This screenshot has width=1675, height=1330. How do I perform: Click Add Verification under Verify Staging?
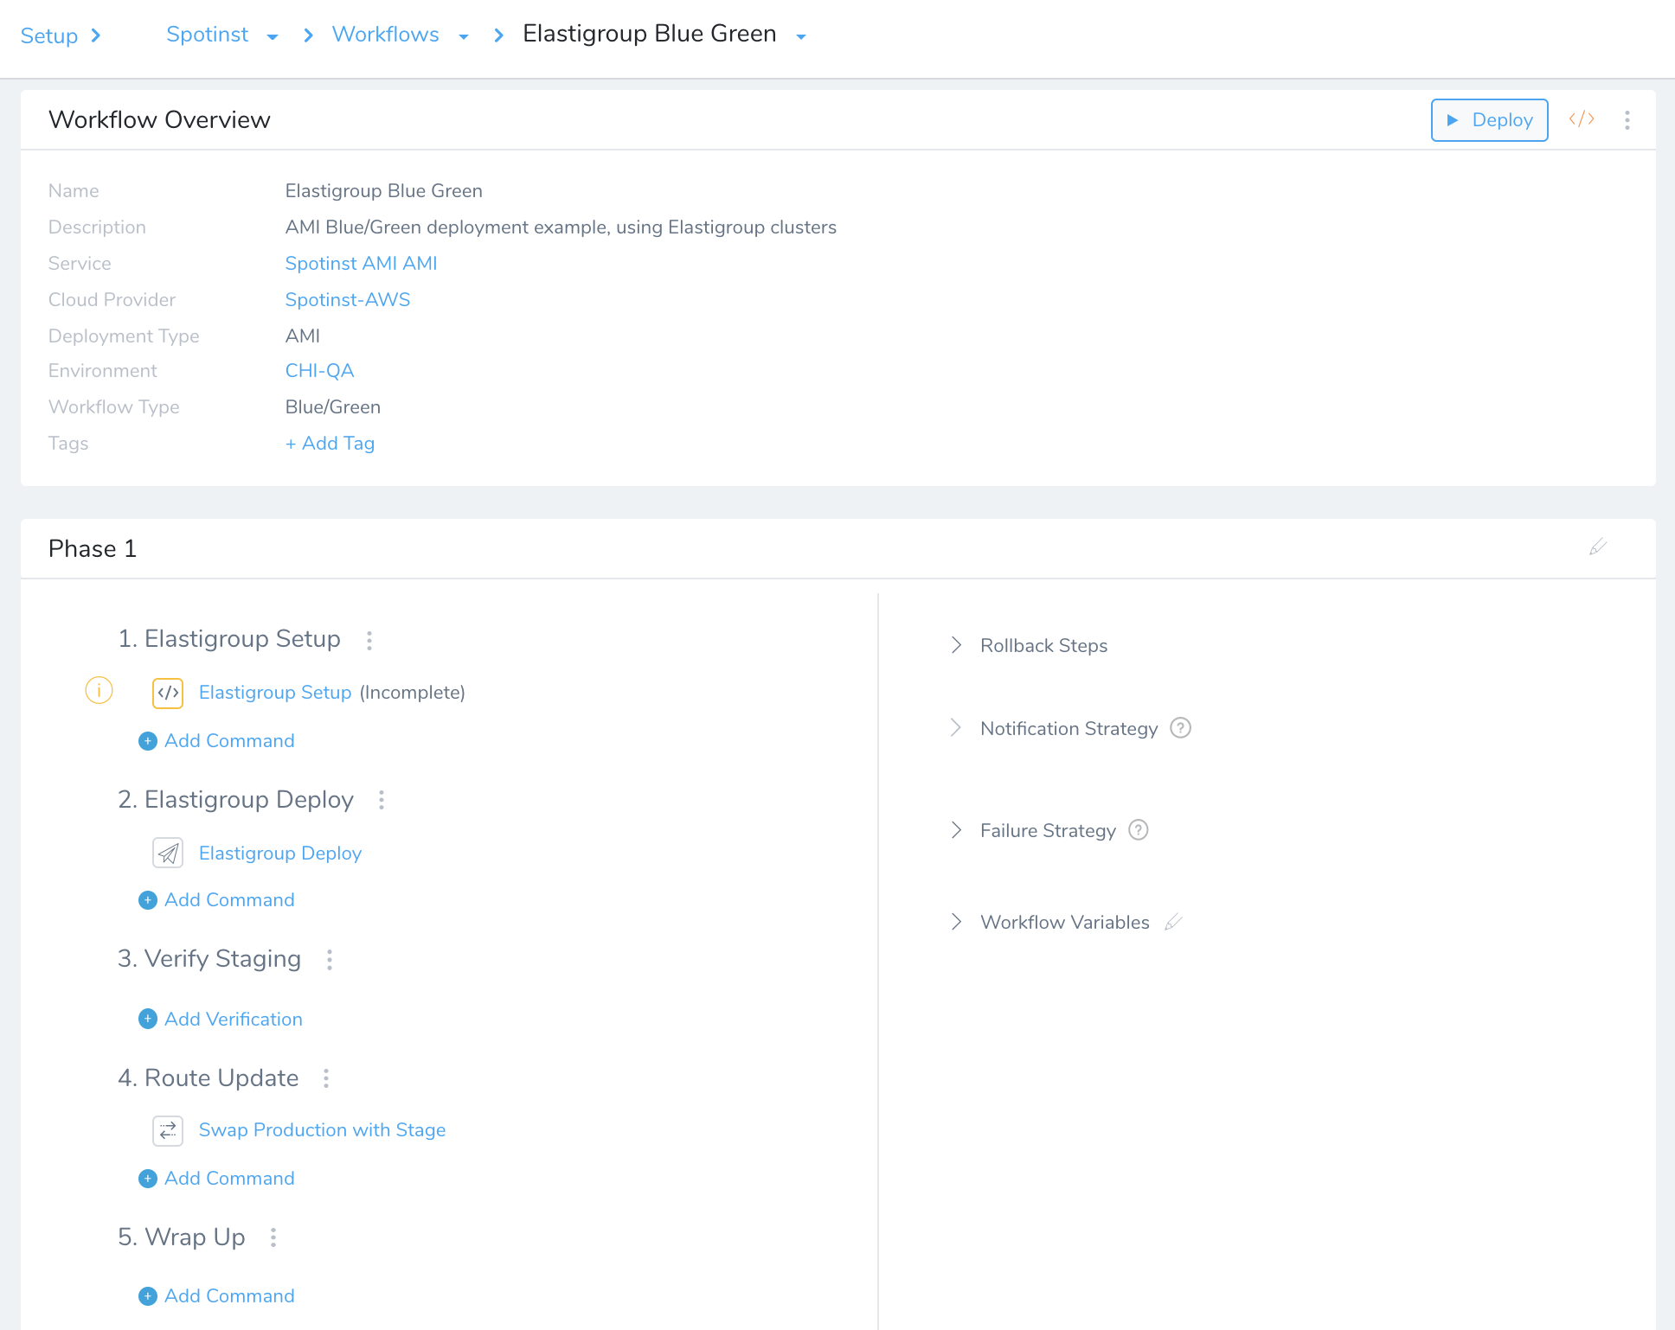coord(234,1019)
